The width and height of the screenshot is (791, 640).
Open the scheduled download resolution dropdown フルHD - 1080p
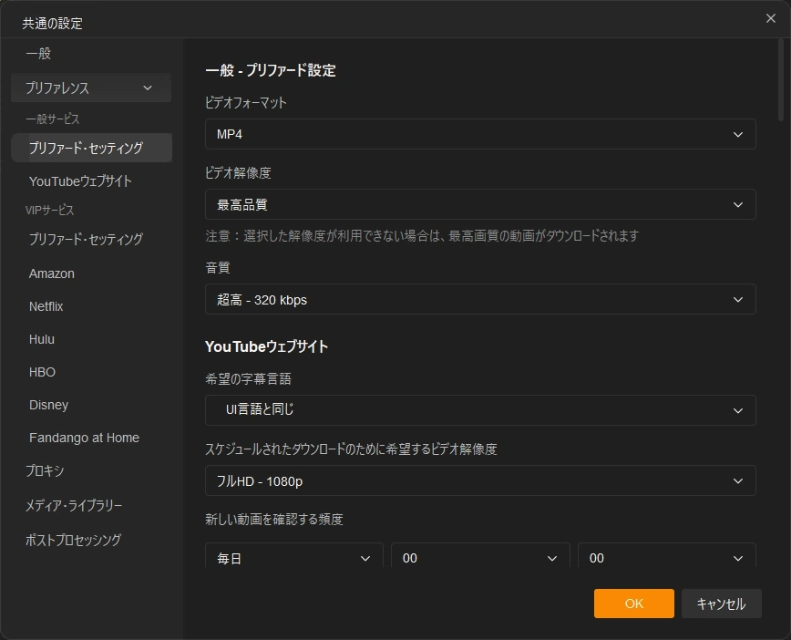tap(480, 480)
